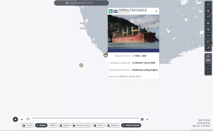
Task: Toggle the locked Nearby vessels option
Action: [82, 125]
